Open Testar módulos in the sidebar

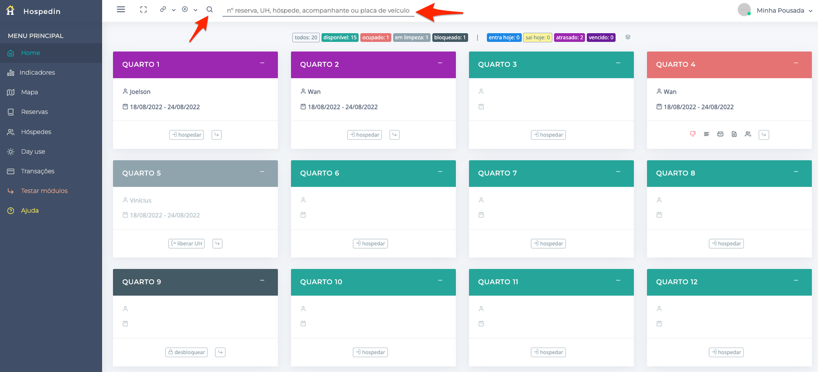[x=51, y=191]
